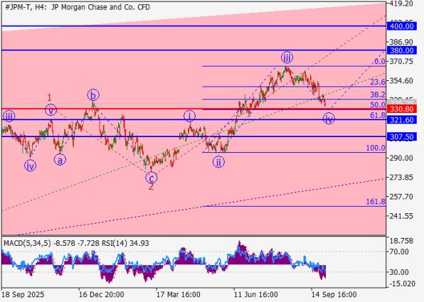Click the circled 'i' wave label
Image resolution: width=424 pixels, height=302 pixels.
point(189,117)
